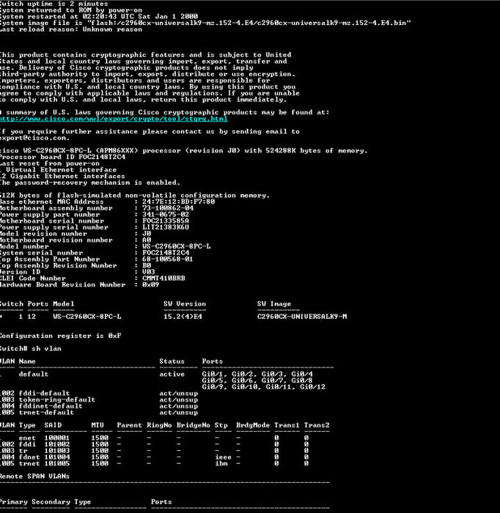Image resolution: width=500 pixels, height=513 pixels.
Task: Click the trnet-default VLAN row
Action: click(x=99, y=413)
